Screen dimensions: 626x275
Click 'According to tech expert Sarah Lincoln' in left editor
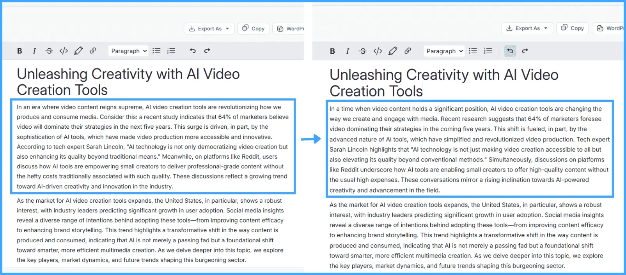71,147
